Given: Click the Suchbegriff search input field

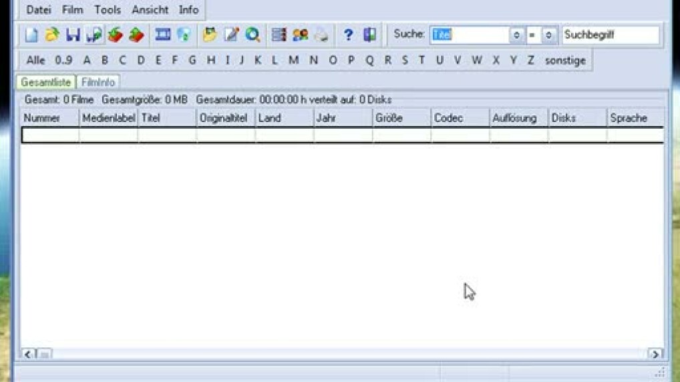Looking at the screenshot, I should coord(610,35).
